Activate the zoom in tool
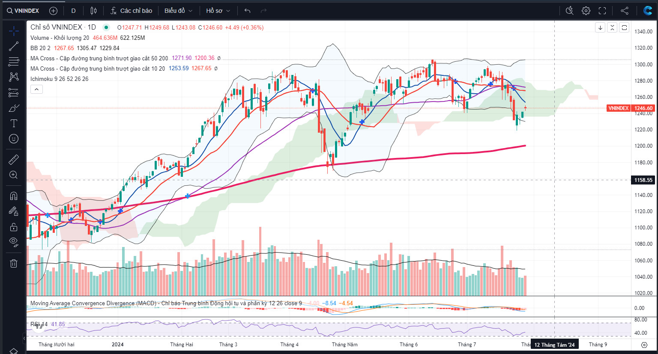 click(14, 175)
